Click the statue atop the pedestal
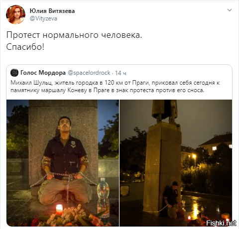 (165, 111)
